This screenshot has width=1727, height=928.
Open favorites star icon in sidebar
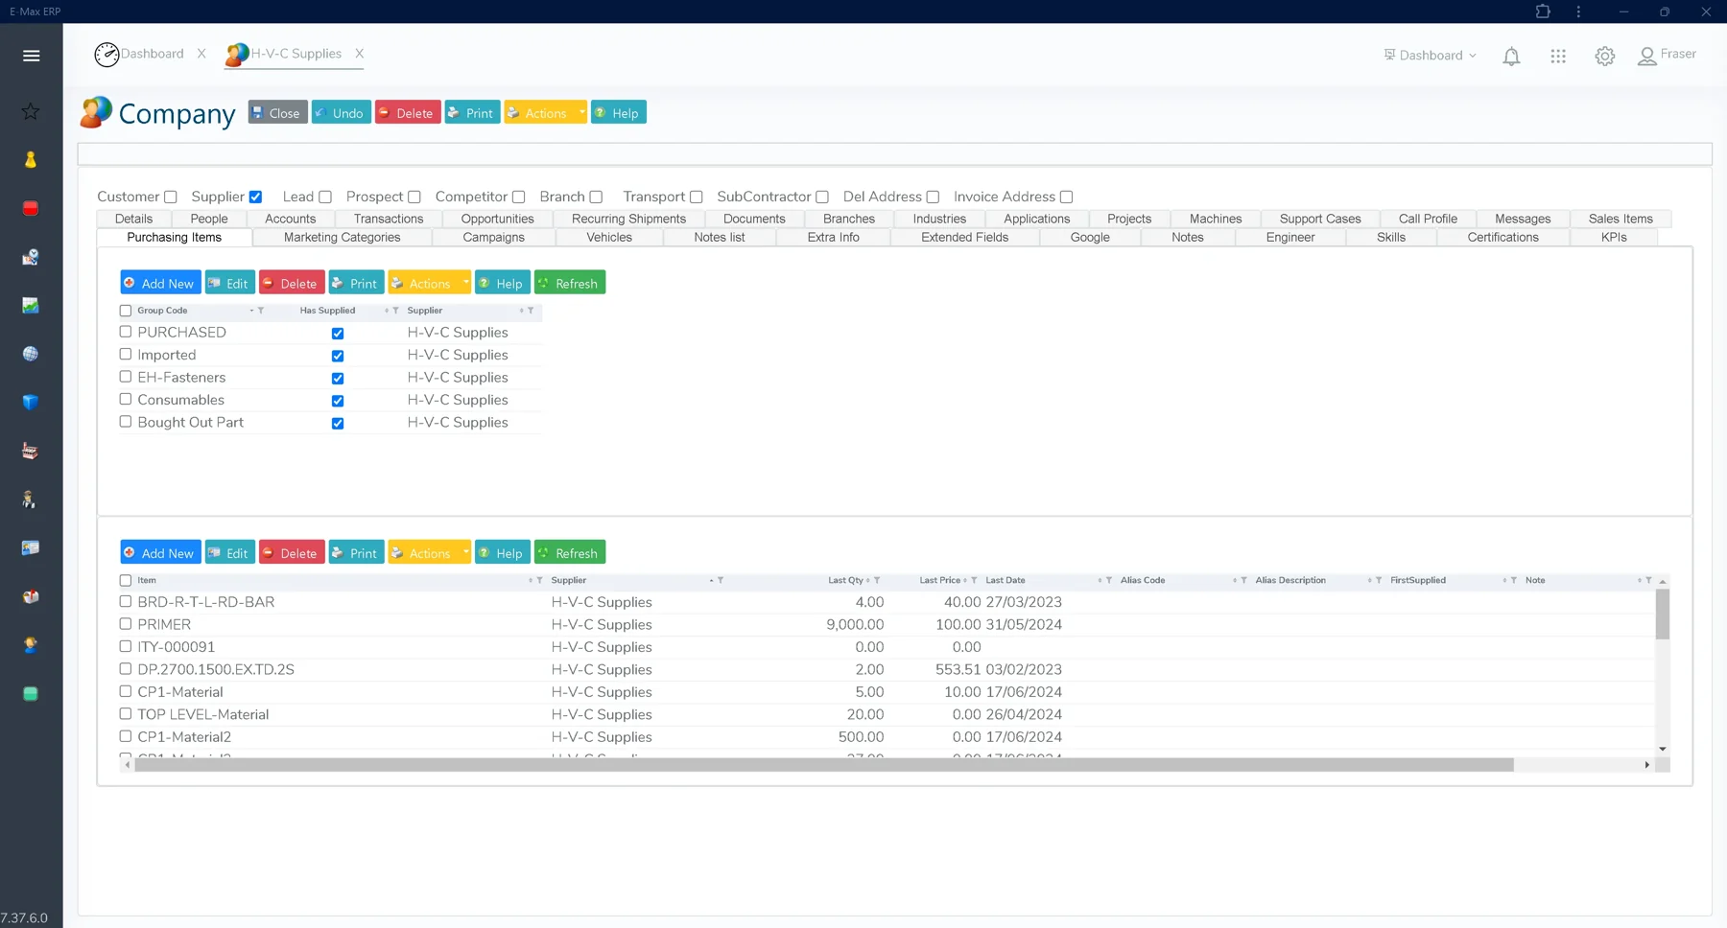[x=31, y=111]
